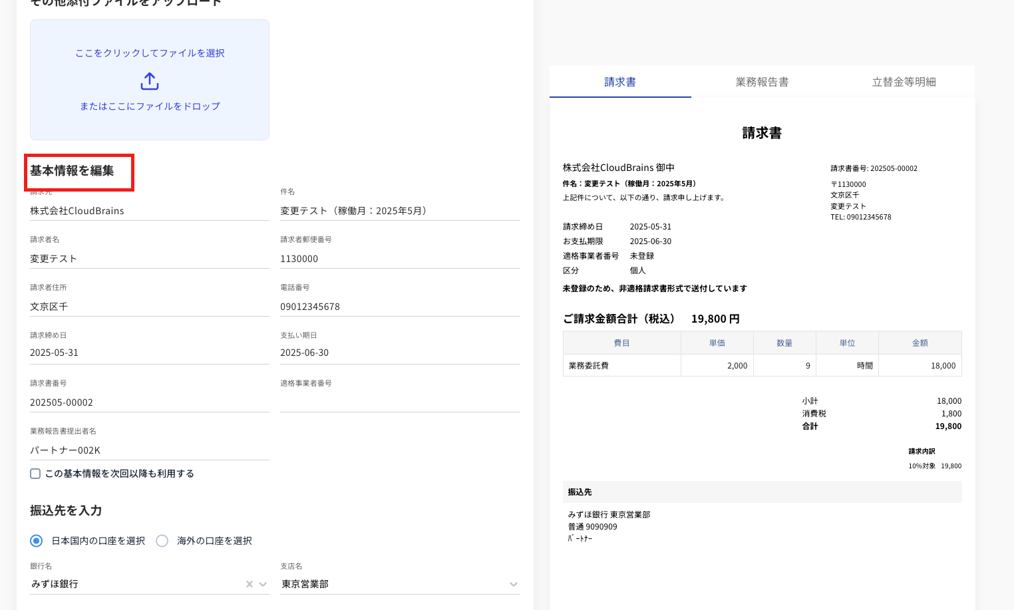Click ここをクリックしてファイルを選択 link
This screenshot has width=1014, height=610.
point(150,53)
